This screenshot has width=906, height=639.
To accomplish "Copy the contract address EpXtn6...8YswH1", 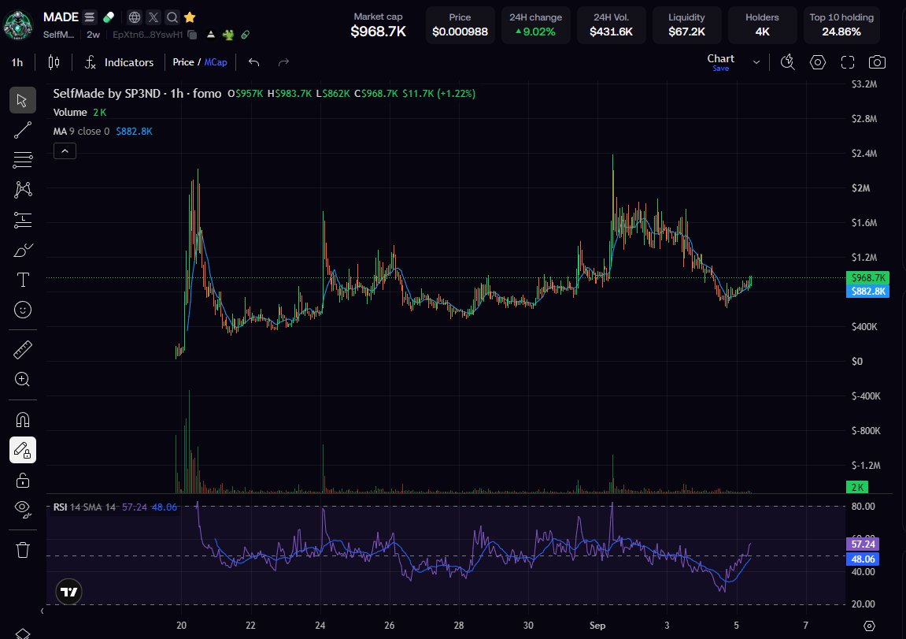I will click(x=192, y=35).
